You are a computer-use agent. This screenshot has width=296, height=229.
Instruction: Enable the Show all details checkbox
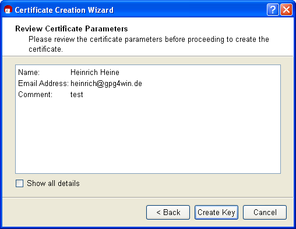pyautogui.click(x=19, y=183)
